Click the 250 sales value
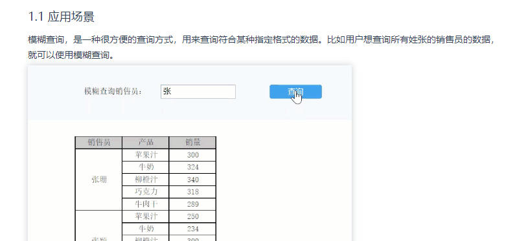515x241 pixels. [192, 216]
